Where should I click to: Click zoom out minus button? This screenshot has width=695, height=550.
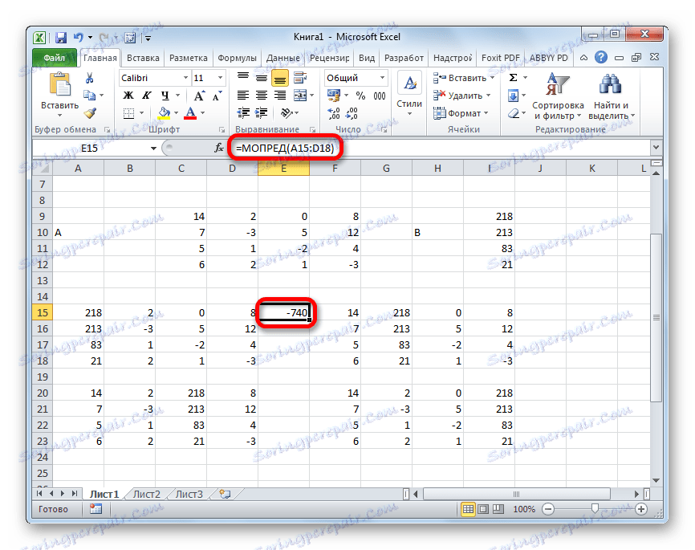click(548, 509)
